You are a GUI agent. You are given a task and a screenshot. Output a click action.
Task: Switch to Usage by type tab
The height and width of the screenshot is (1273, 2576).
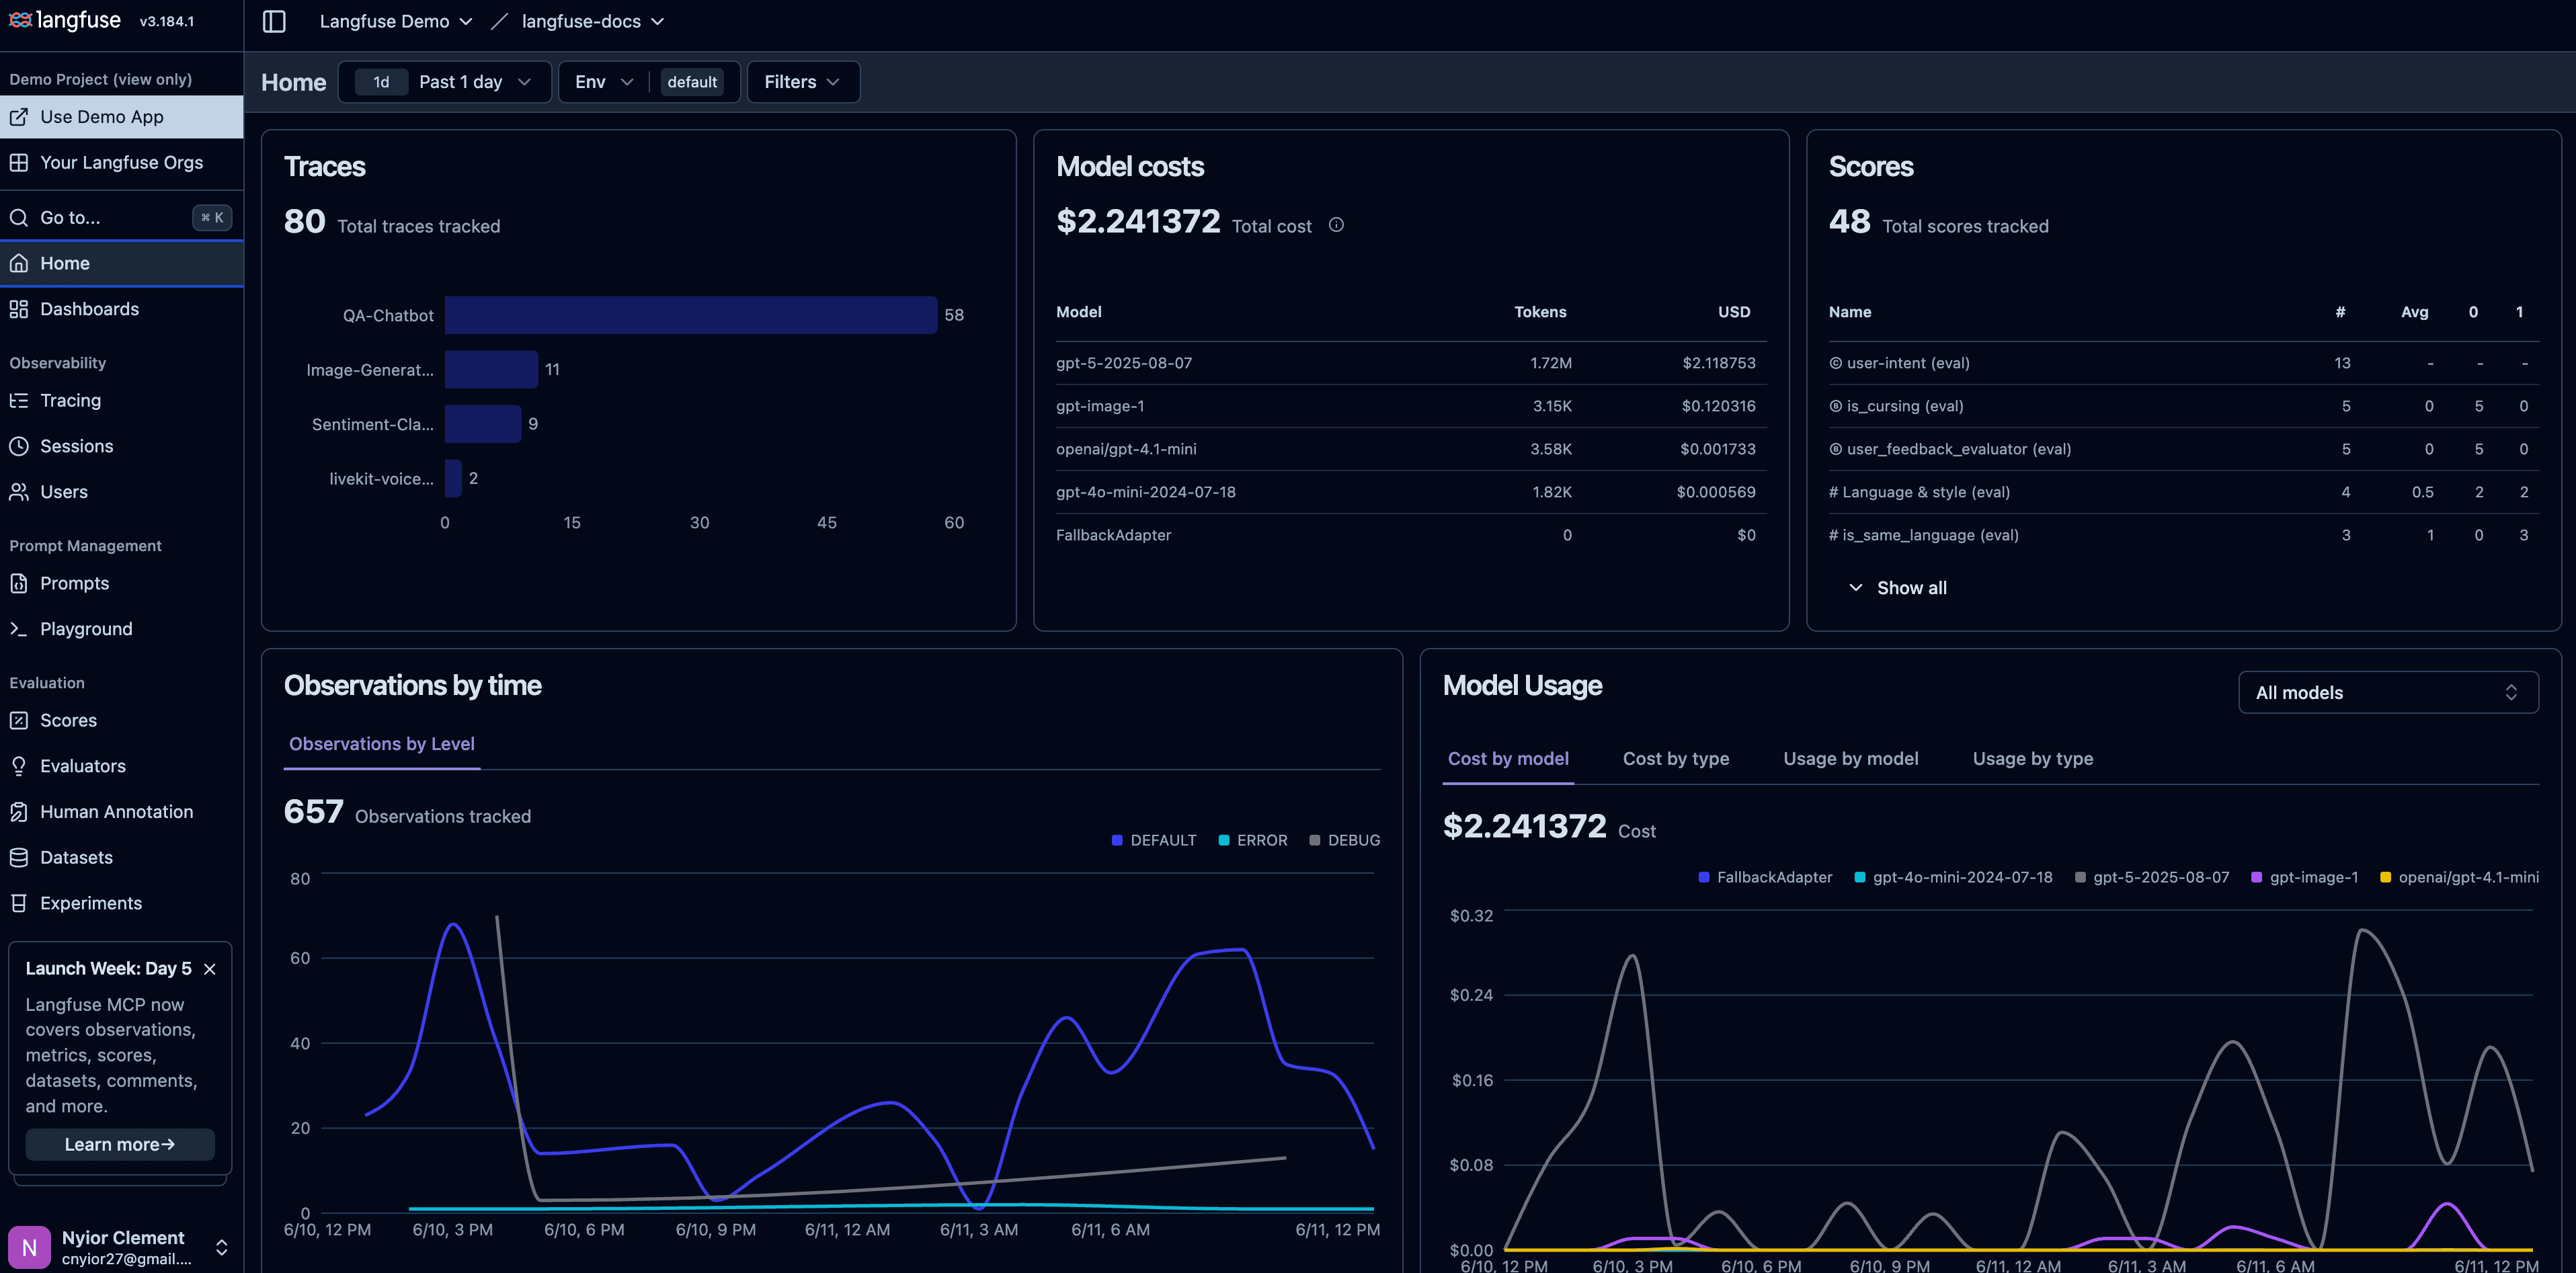[2033, 759]
